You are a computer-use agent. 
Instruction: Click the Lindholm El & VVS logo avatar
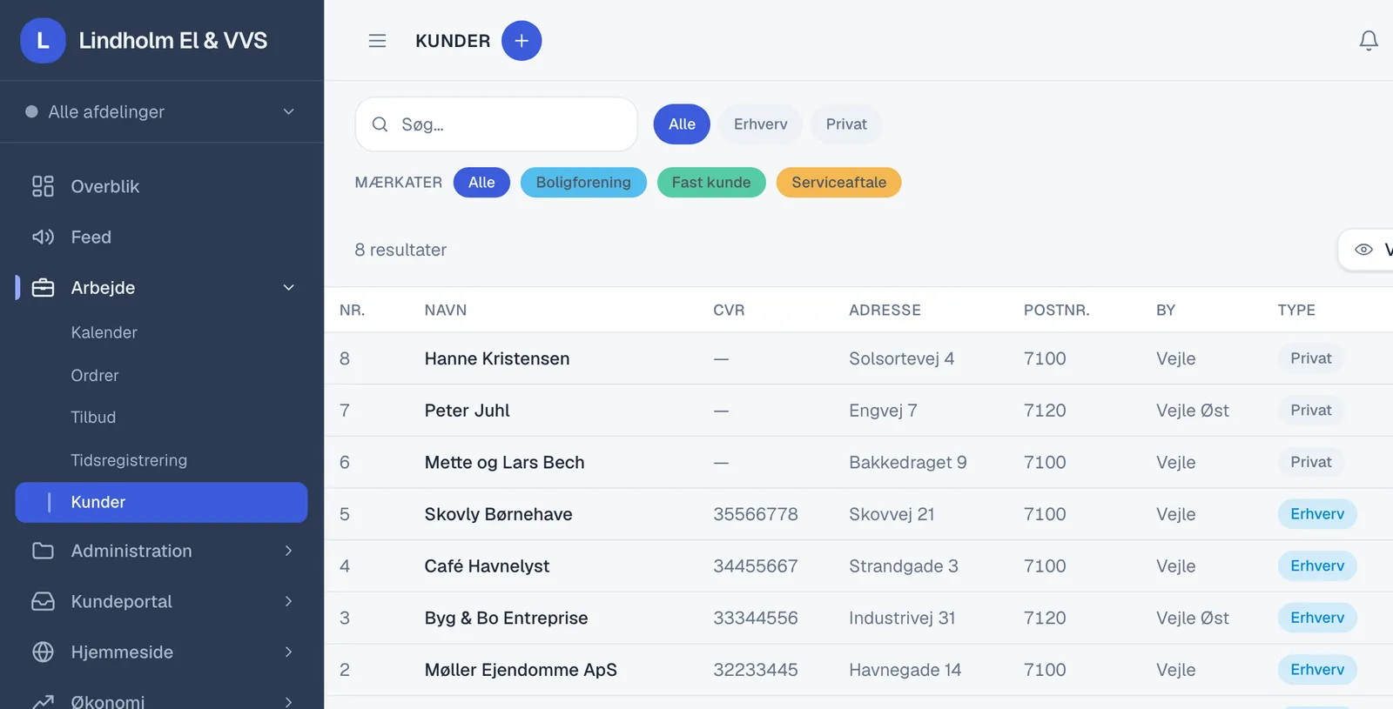click(43, 41)
